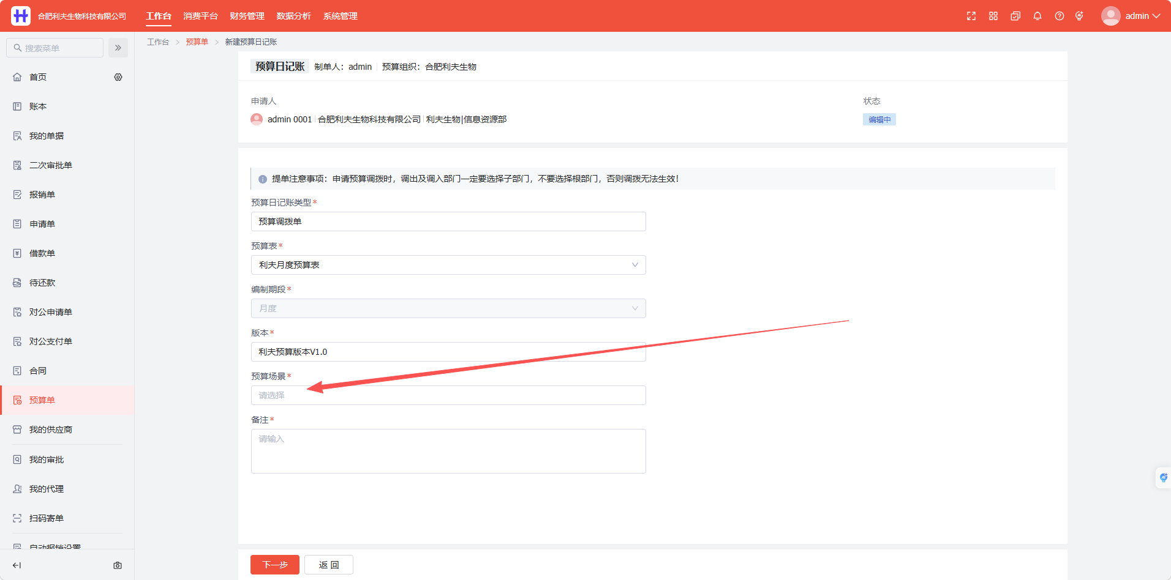Open the multi-window icon in header

point(1015,16)
